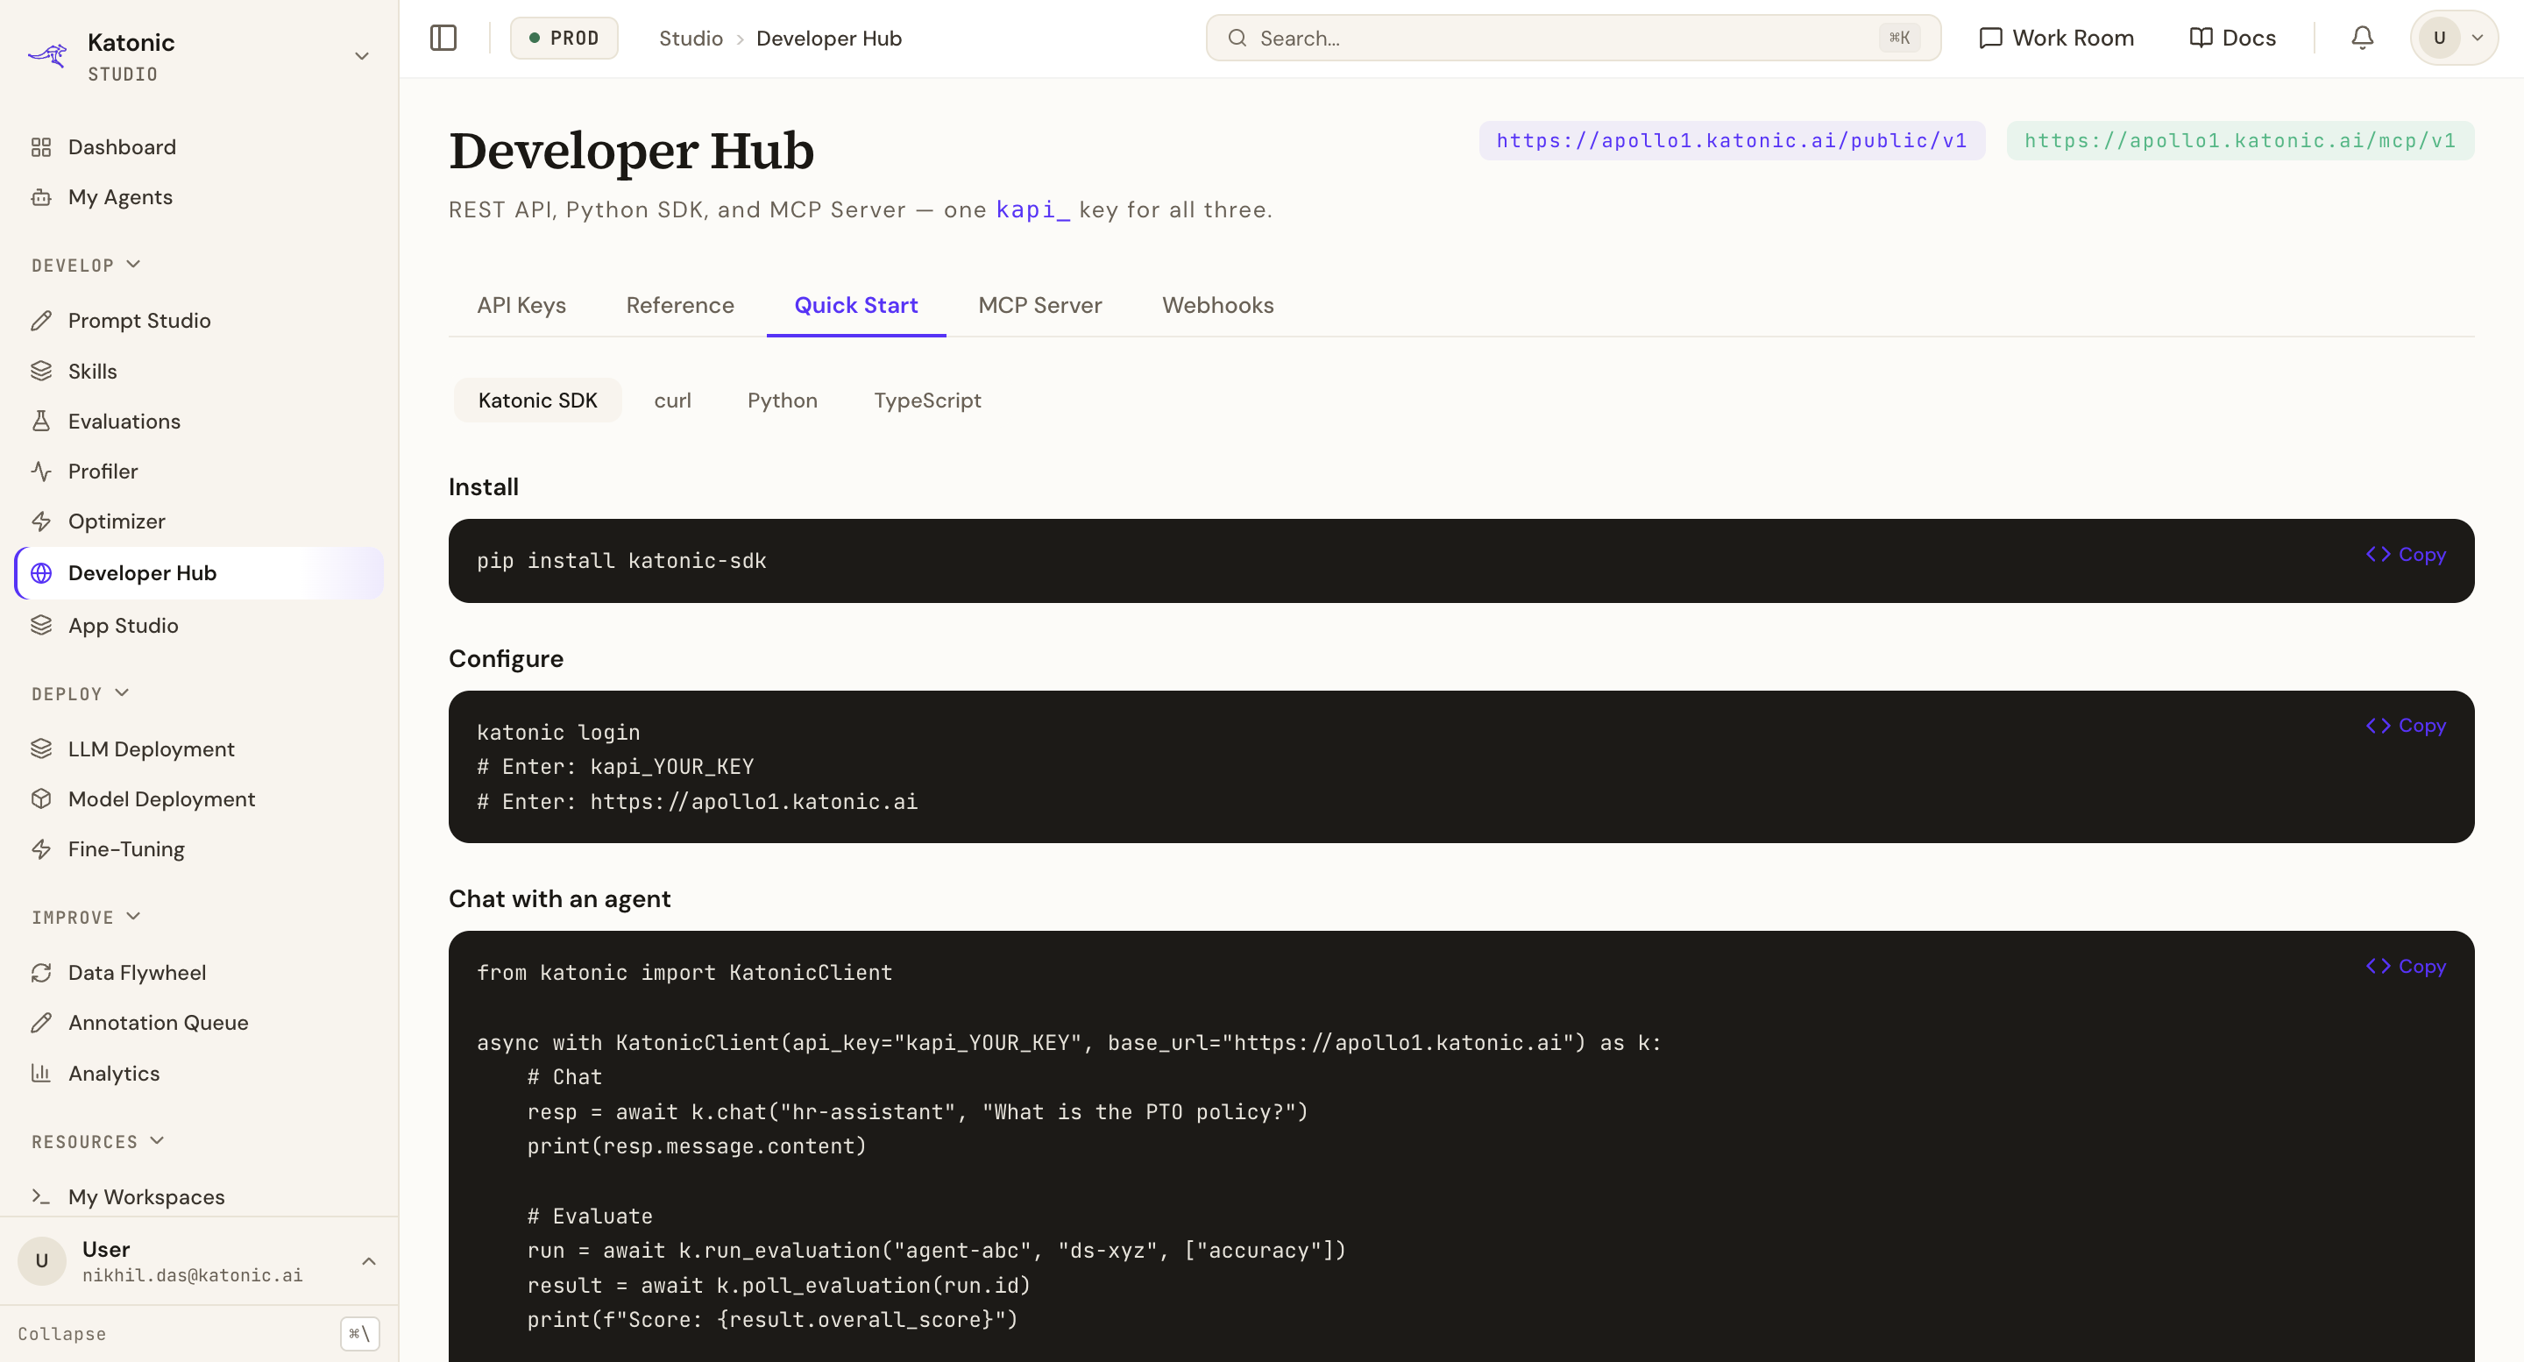The height and width of the screenshot is (1362, 2524).
Task: Click the search magnifier icon
Action: click(x=1237, y=39)
